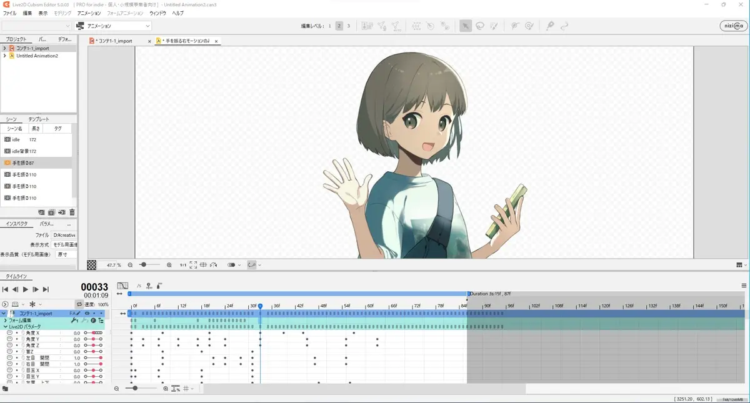This screenshot has height=403, width=750.
Task: Click the playhead marker at 33f
Action: (260, 306)
